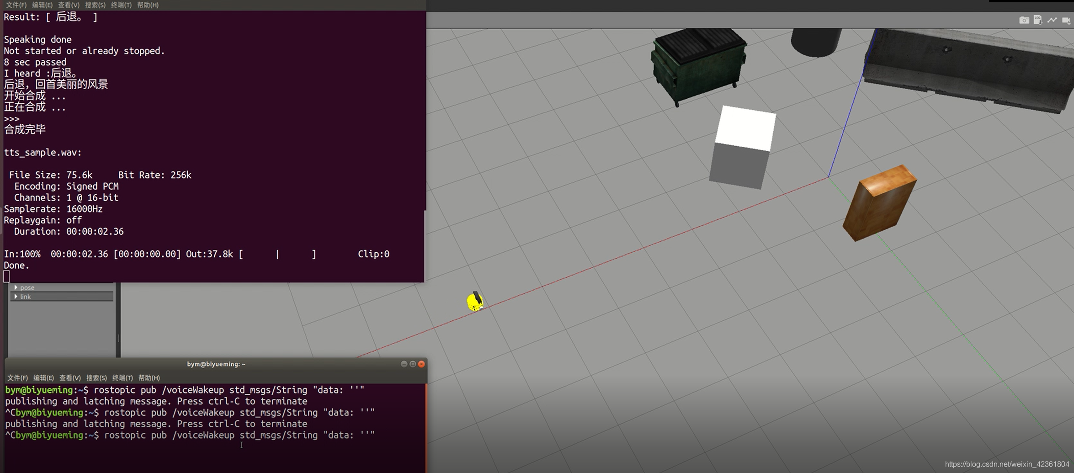Expand the link property arrow

(x=16, y=297)
